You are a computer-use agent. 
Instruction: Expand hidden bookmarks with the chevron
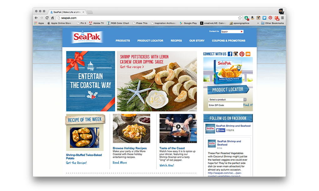click(258, 23)
